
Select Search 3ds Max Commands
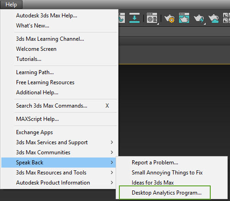coord(59,106)
